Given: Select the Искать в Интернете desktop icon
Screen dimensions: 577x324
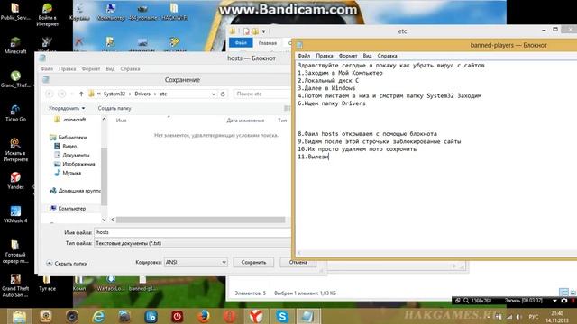Looking at the screenshot, I should (x=15, y=149).
